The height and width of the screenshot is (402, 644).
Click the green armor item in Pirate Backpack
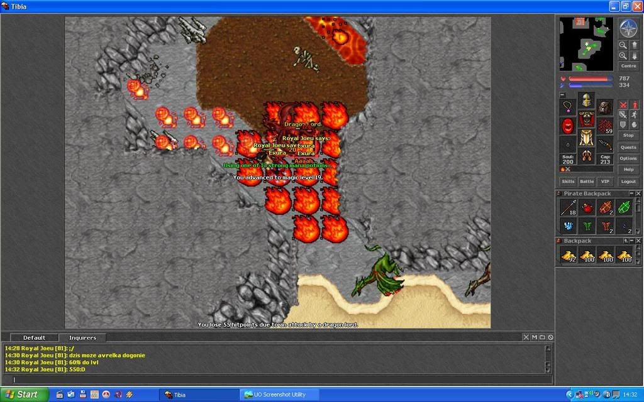(587, 226)
